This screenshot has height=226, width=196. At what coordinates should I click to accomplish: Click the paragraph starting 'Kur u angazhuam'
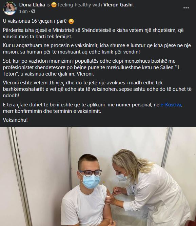point(97,48)
